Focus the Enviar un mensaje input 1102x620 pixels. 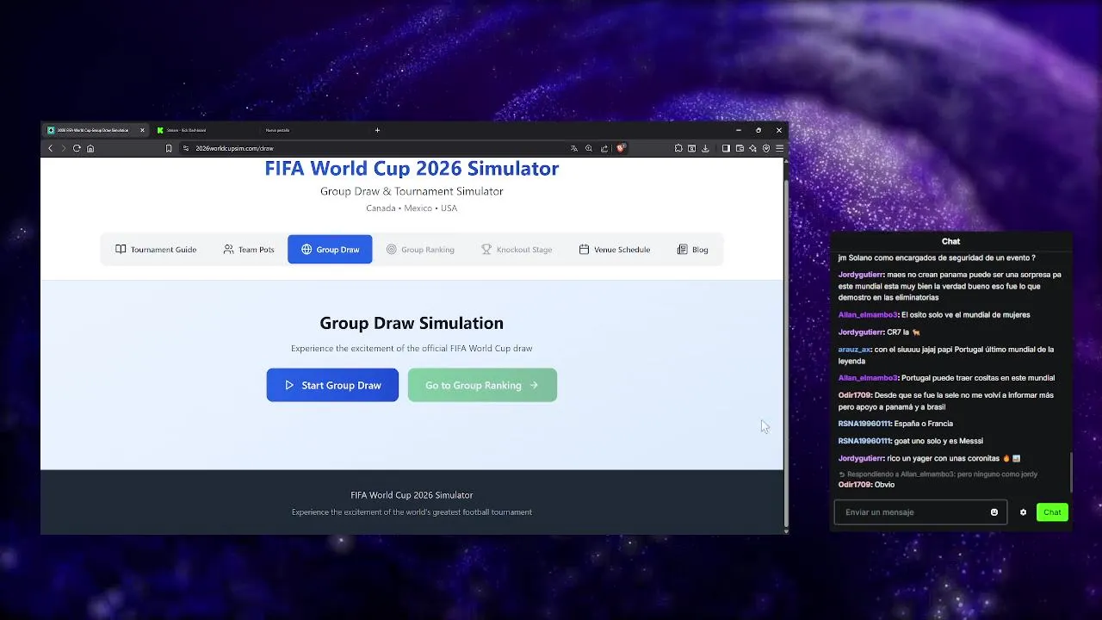pos(920,512)
